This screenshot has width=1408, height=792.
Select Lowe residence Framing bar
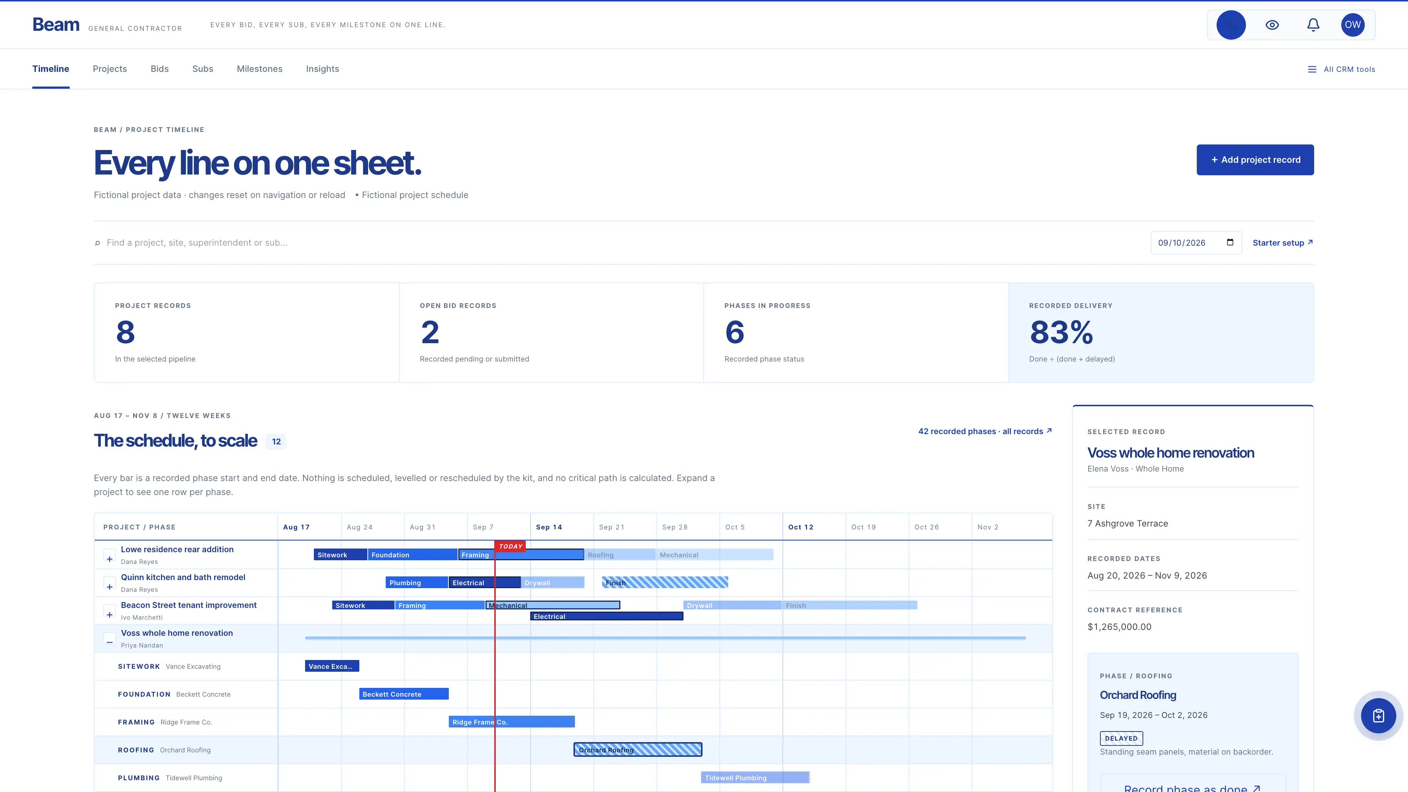coord(521,555)
